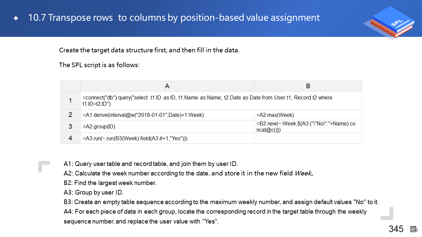
Task: Click the slide page number 345
Action: coord(396,229)
